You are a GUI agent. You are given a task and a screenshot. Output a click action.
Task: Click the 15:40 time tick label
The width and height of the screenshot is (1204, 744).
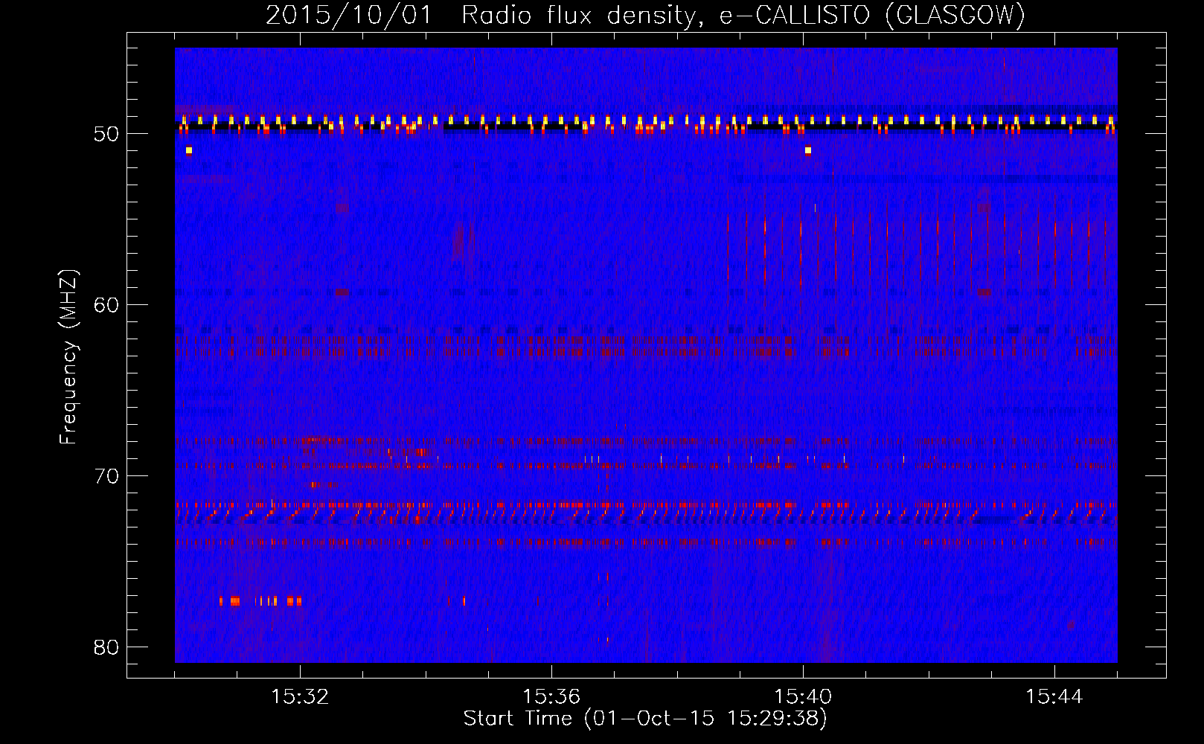[x=803, y=697]
